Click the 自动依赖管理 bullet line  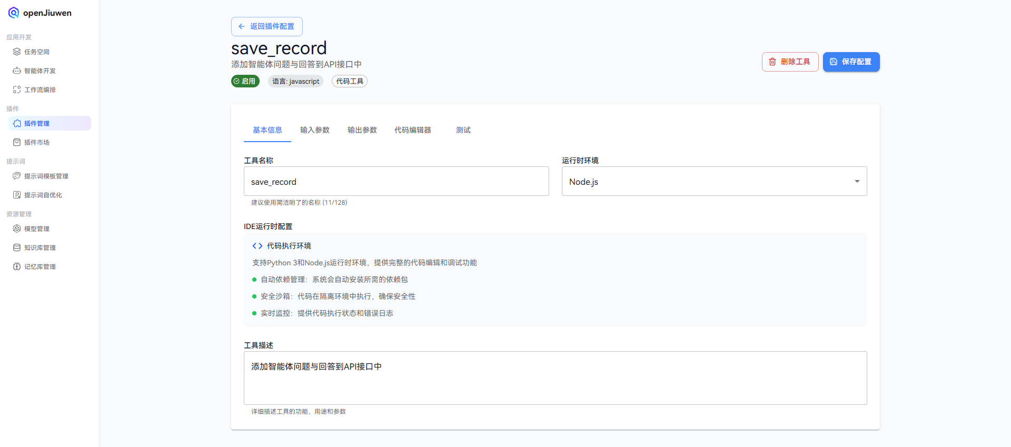(x=334, y=280)
